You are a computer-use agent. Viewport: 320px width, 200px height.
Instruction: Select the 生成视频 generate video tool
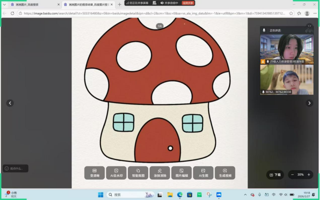(225, 173)
